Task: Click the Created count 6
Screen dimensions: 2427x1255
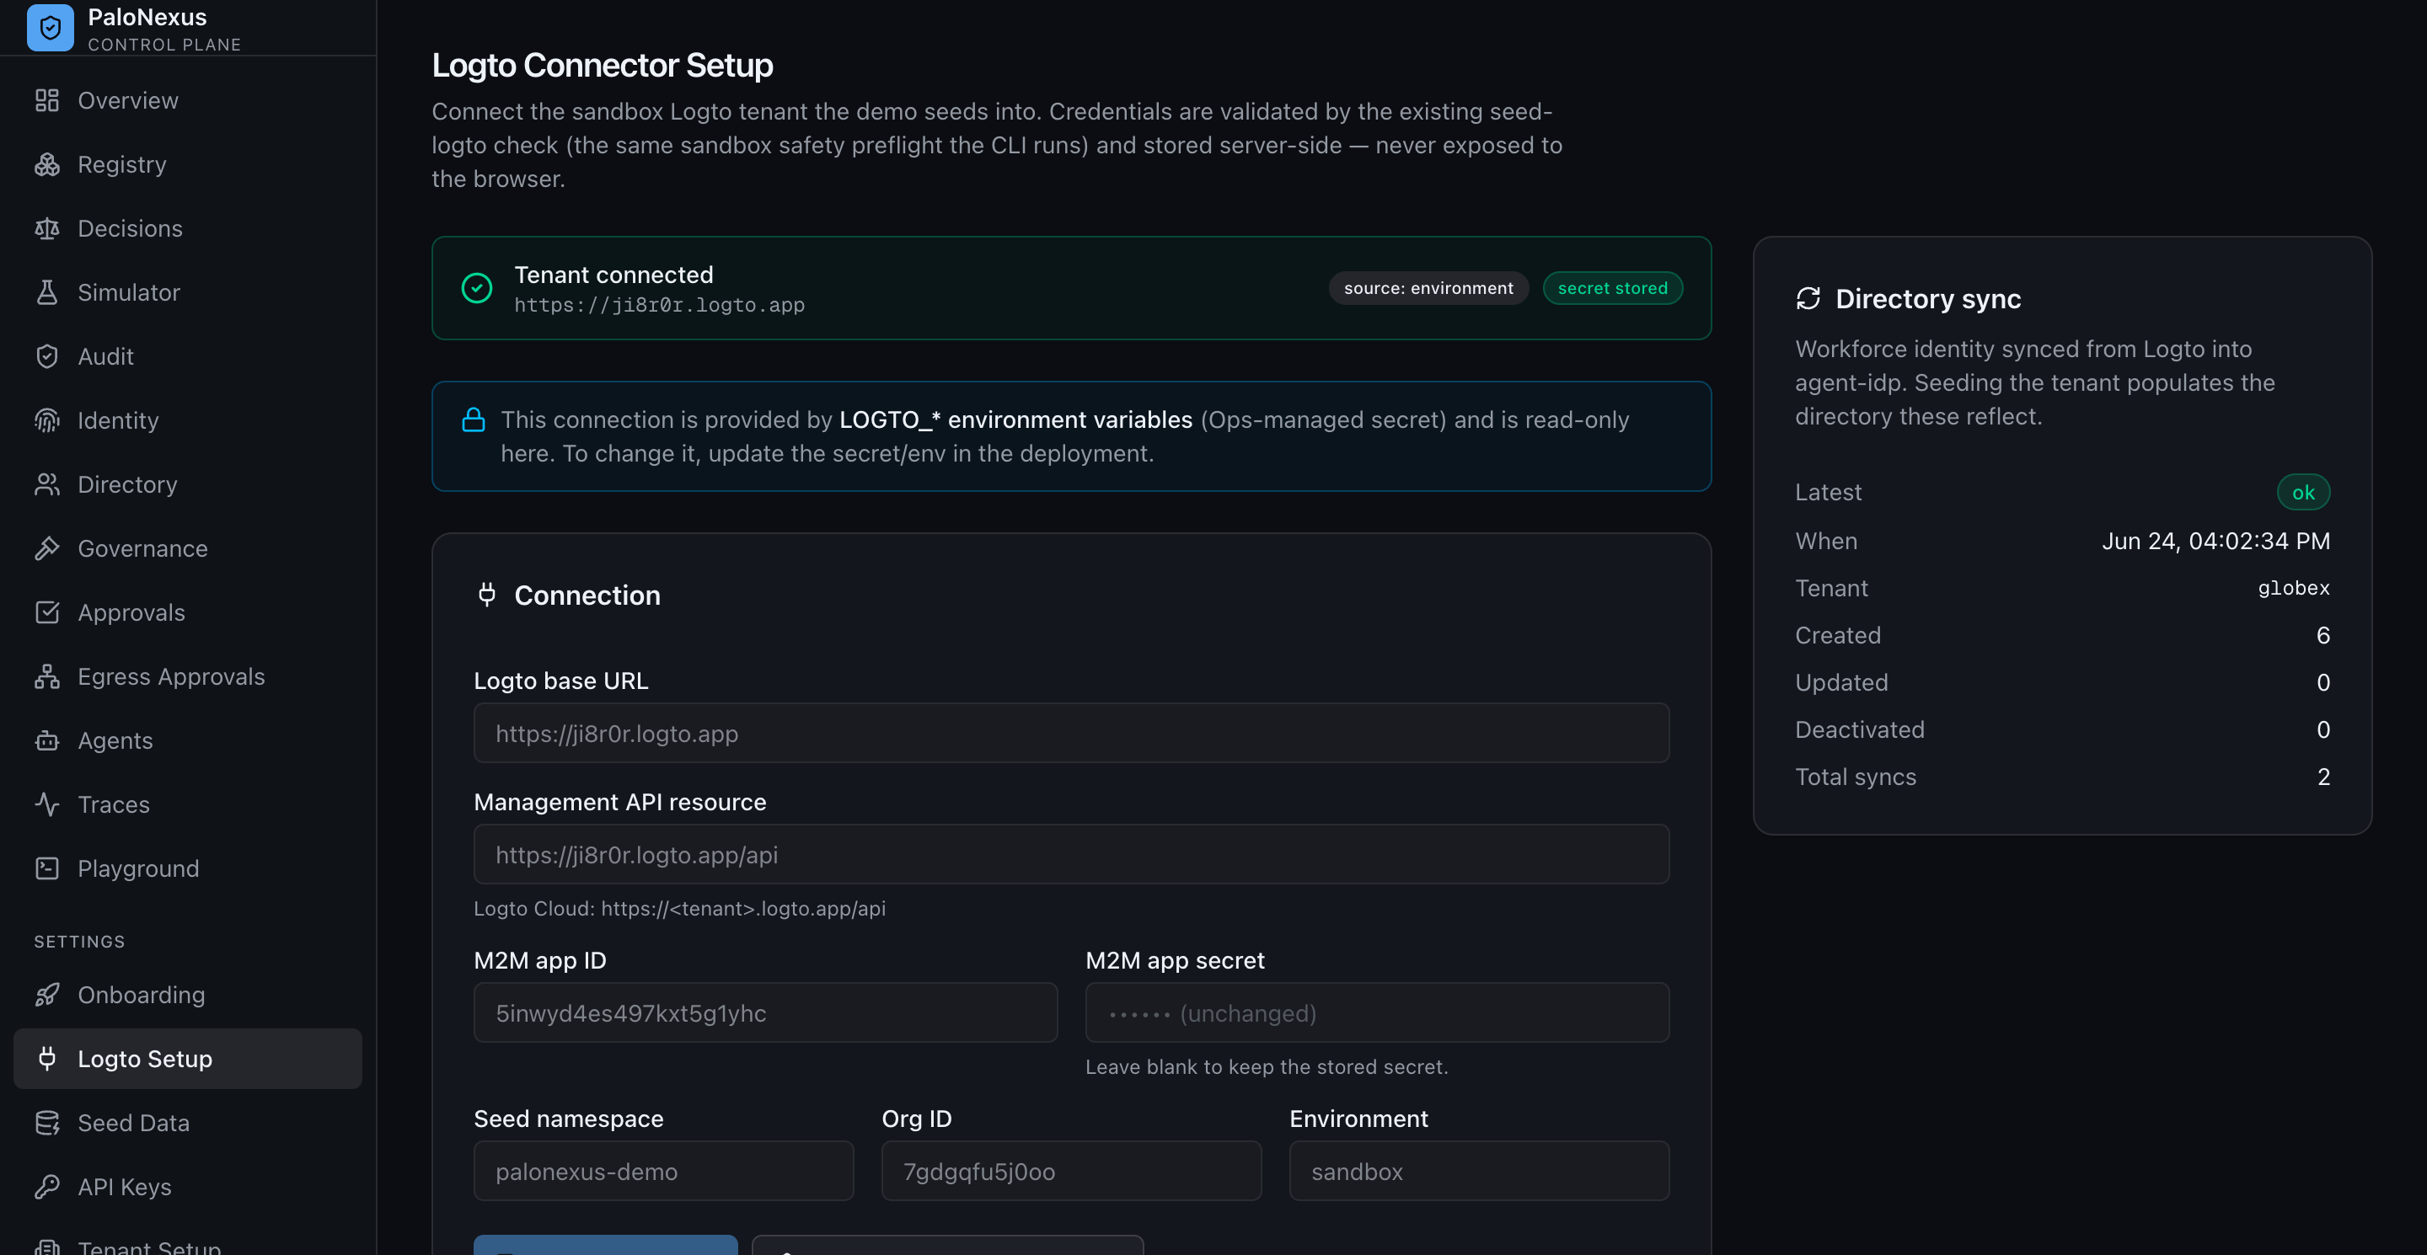Action: coord(2323,636)
